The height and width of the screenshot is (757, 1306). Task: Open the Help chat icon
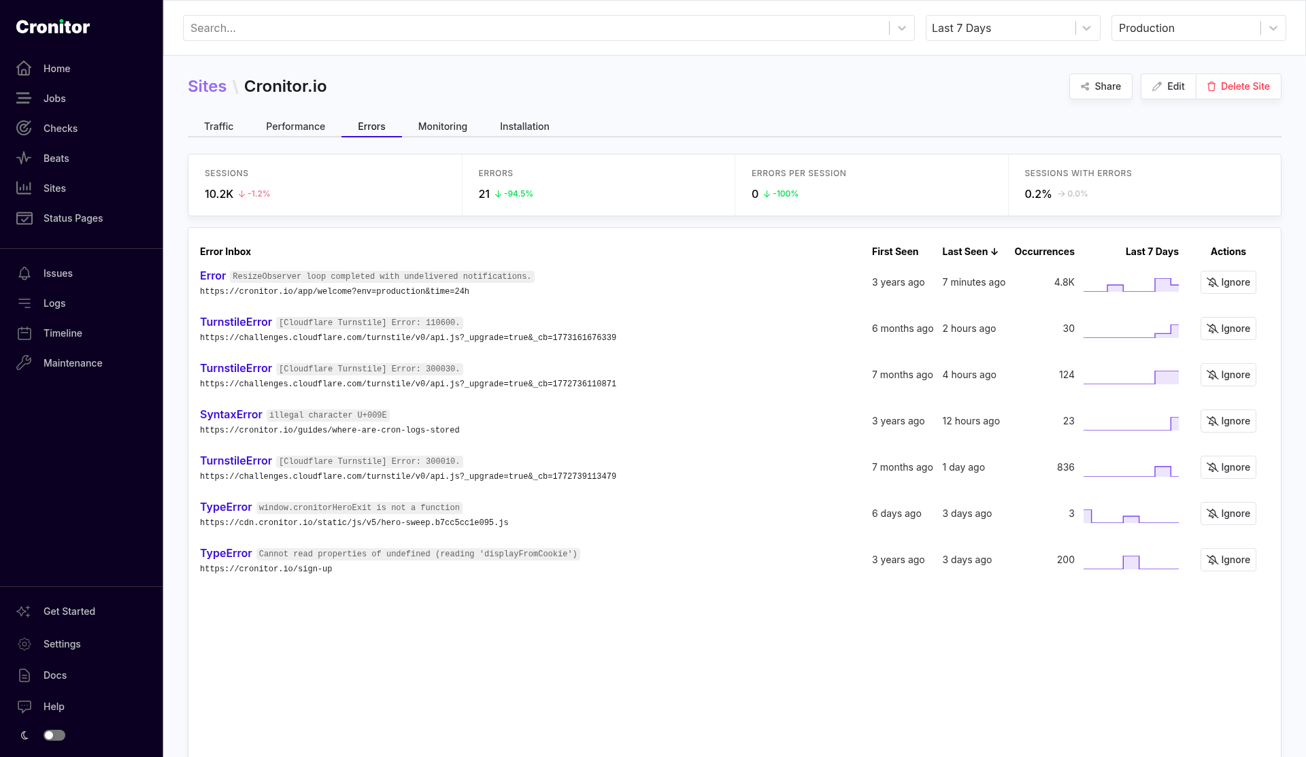click(x=24, y=707)
